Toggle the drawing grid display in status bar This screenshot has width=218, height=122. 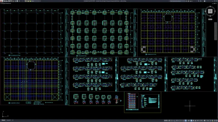169,121
